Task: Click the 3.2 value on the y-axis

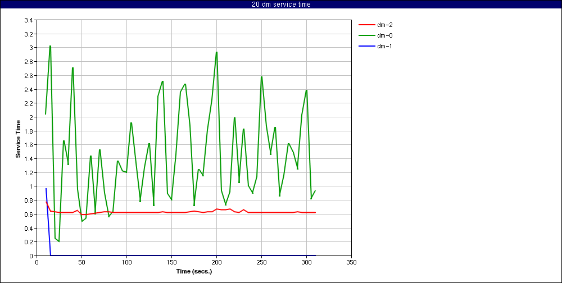Action: (x=28, y=34)
